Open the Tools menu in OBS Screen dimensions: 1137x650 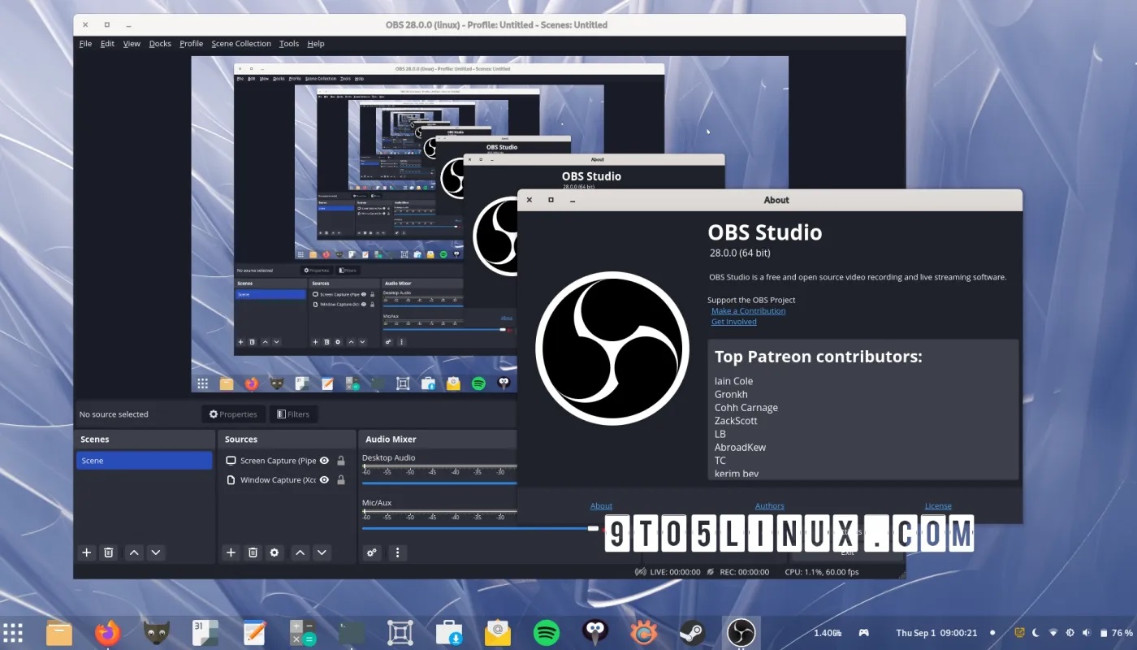[x=289, y=44]
